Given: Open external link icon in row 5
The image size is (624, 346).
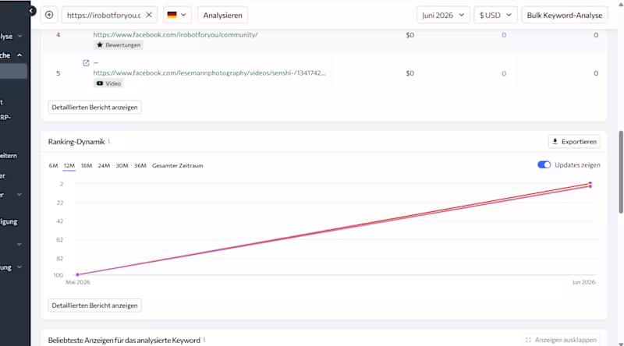Looking at the screenshot, I should click(x=86, y=63).
